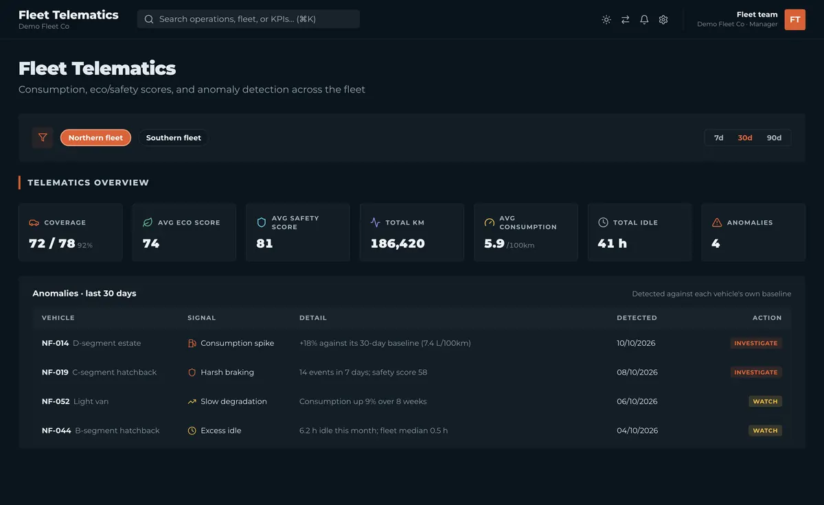Click Watch badge for NF-052
This screenshot has height=505, width=824.
pyautogui.click(x=765, y=401)
